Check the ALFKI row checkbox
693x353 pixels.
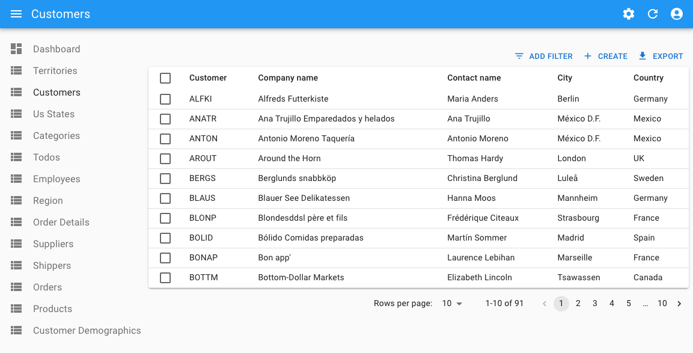165,99
